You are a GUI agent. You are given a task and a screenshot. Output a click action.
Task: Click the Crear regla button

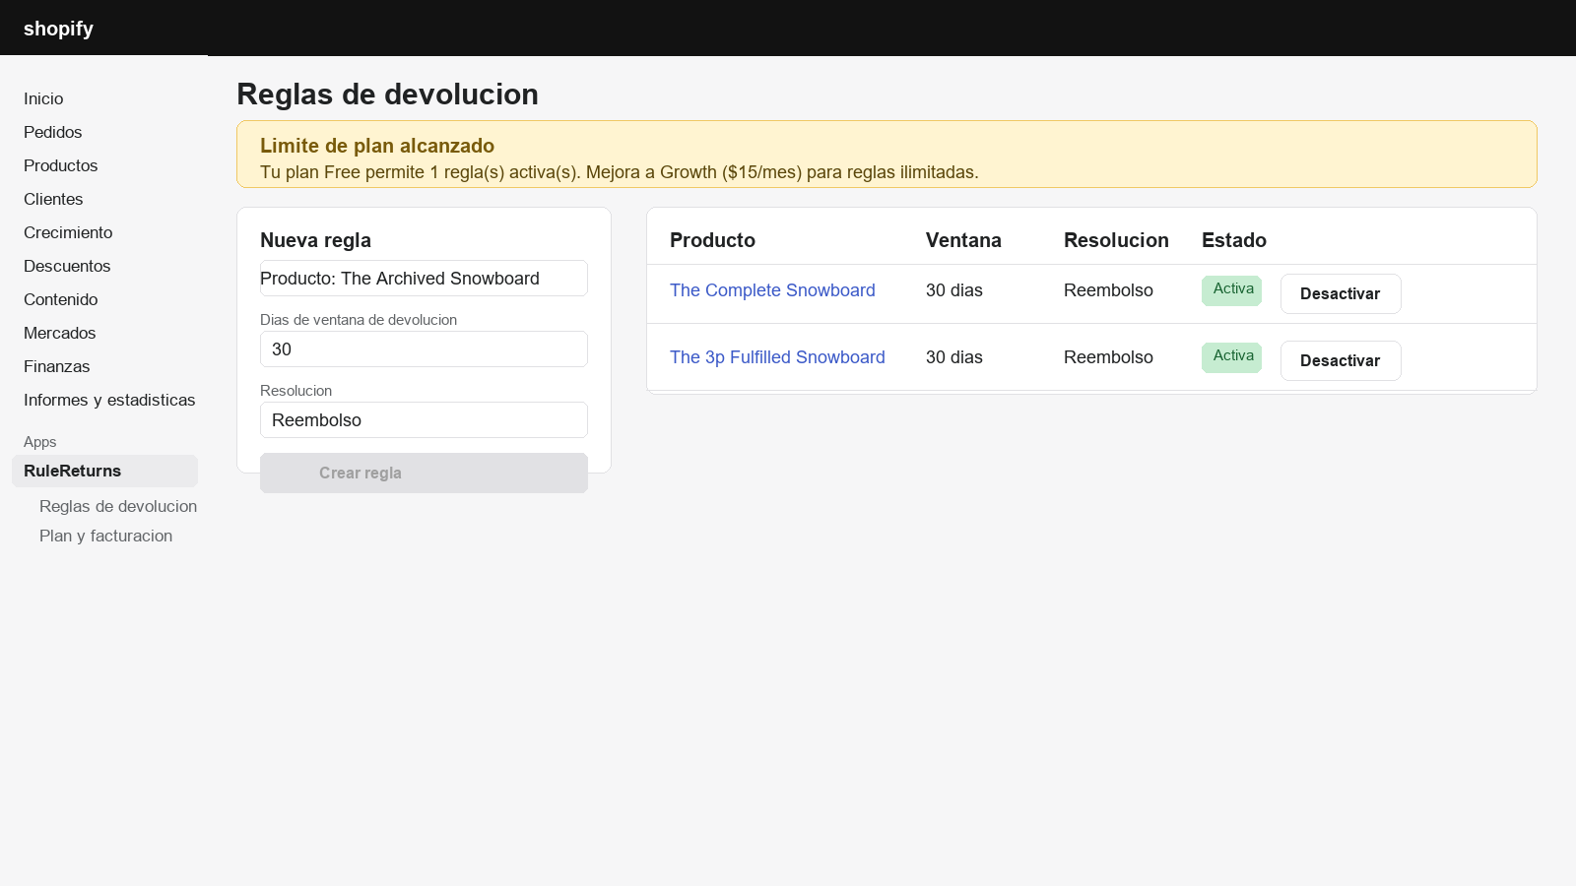[424, 473]
